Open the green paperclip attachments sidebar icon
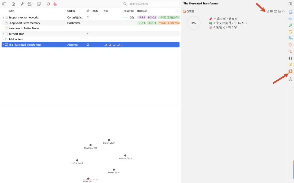Viewport: 294px width, 183px height. tap(290, 25)
